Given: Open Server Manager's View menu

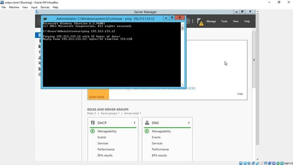Looking at the screenshot, I should click(x=235, y=22).
